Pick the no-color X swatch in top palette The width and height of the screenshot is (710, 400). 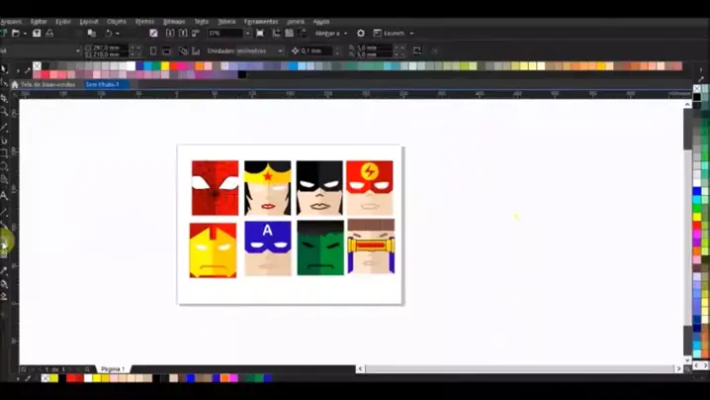point(37,66)
